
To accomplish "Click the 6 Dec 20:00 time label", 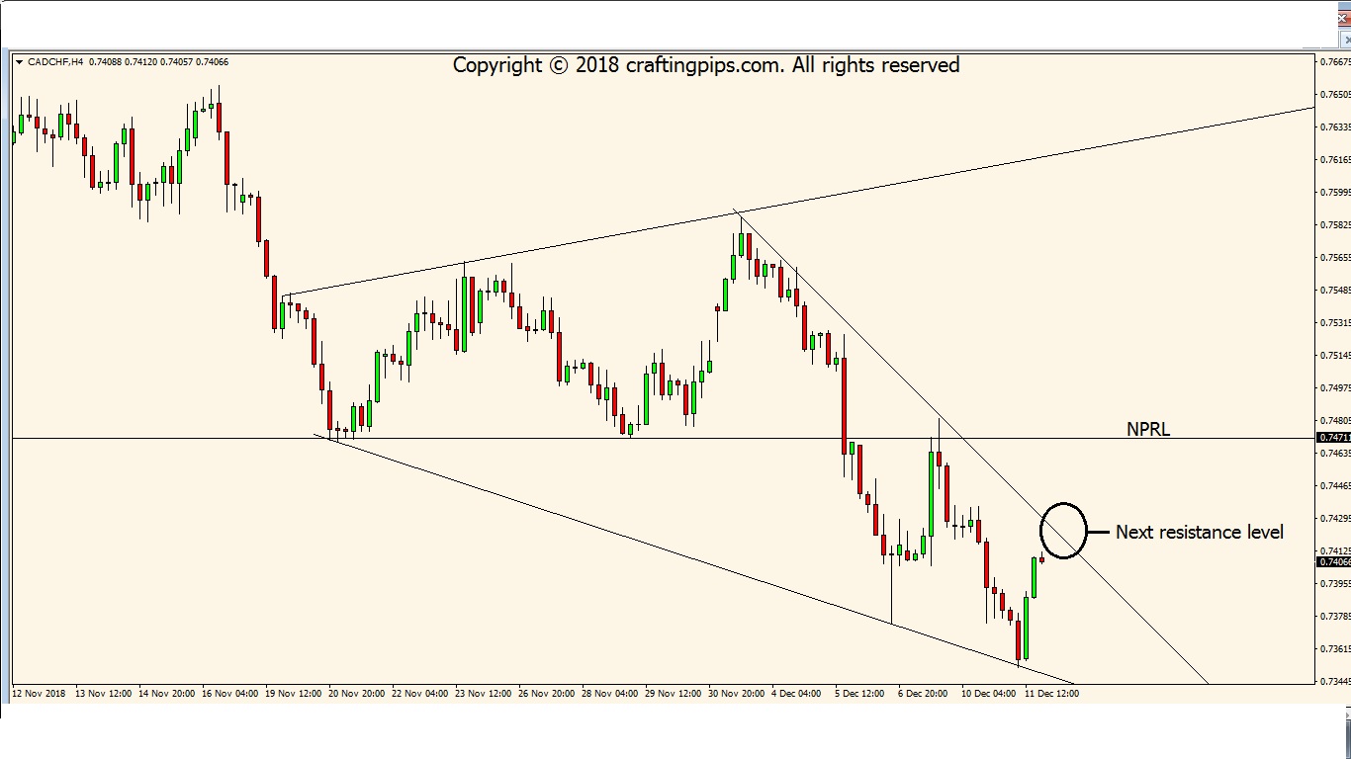I will tap(923, 694).
